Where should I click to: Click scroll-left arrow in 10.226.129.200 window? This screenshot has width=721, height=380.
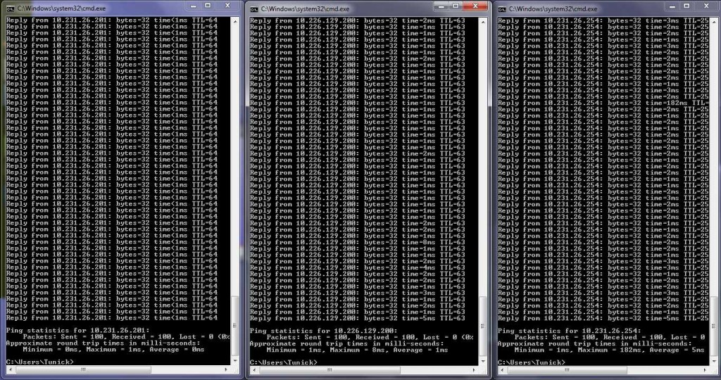coord(253,370)
